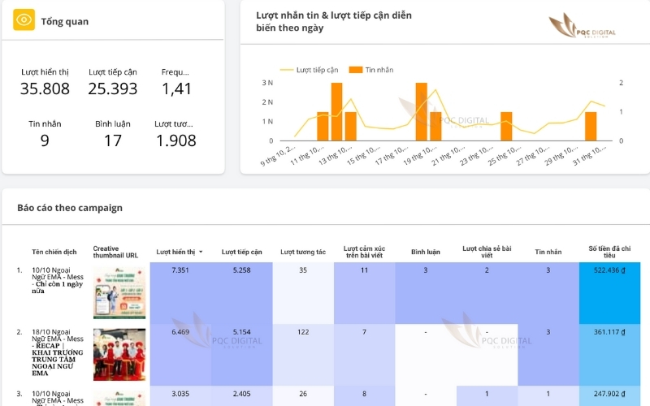Select the Bình luận column header
The height and width of the screenshot is (406, 650).
425,252
